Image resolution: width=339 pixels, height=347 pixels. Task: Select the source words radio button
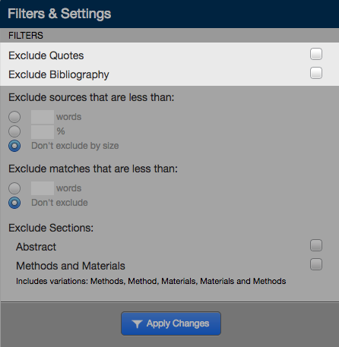pyautogui.click(x=14, y=117)
